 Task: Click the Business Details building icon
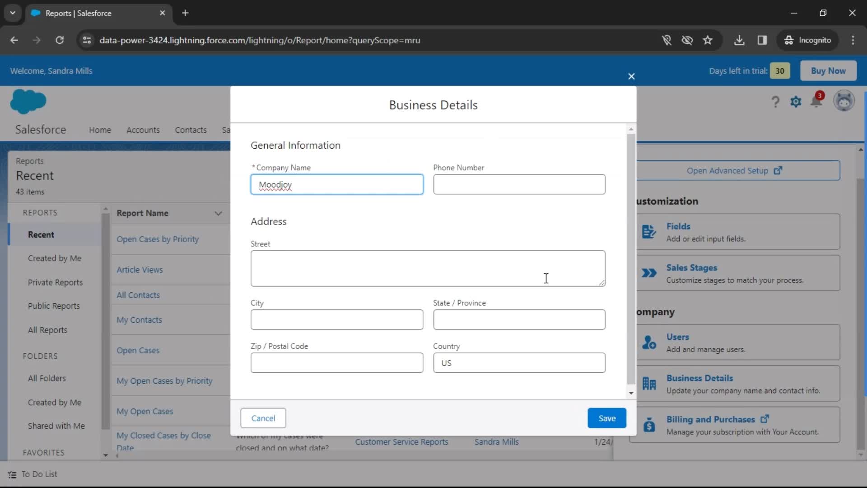649,384
